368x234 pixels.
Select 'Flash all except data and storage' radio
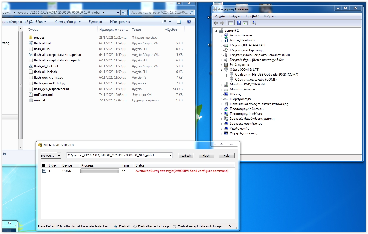point(175,226)
